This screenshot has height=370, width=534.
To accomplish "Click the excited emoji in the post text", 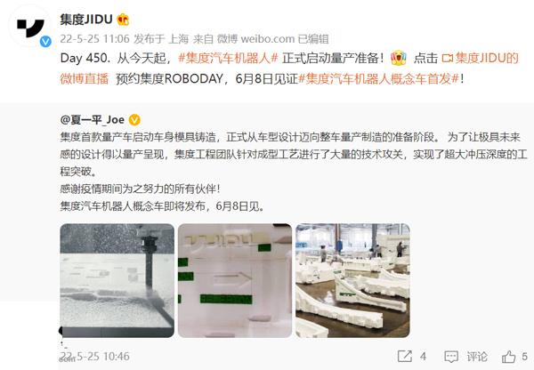I will coord(398,58).
